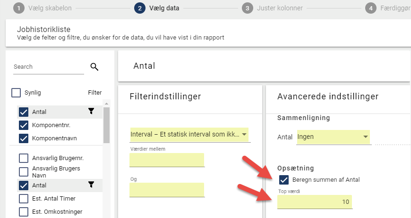Click the search magnifier icon
The height and width of the screenshot is (218, 411).
94,67
